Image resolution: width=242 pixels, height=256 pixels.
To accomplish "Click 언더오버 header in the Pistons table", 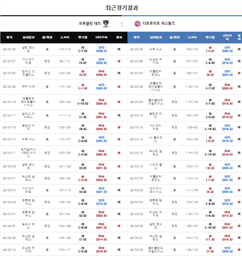I will [x=227, y=37].
